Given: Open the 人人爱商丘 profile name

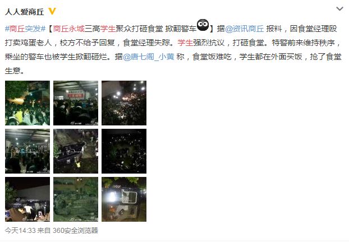Looking at the screenshot, I should point(25,12).
